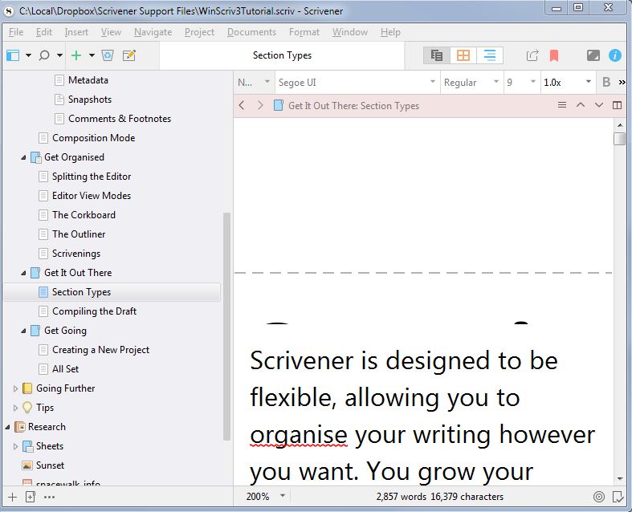Go forward in editor history arrow
Image resolution: width=632 pixels, height=512 pixels.
(260, 106)
